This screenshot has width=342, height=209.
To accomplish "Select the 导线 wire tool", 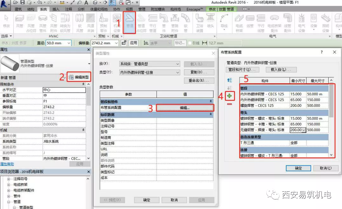I will click(224, 21).
